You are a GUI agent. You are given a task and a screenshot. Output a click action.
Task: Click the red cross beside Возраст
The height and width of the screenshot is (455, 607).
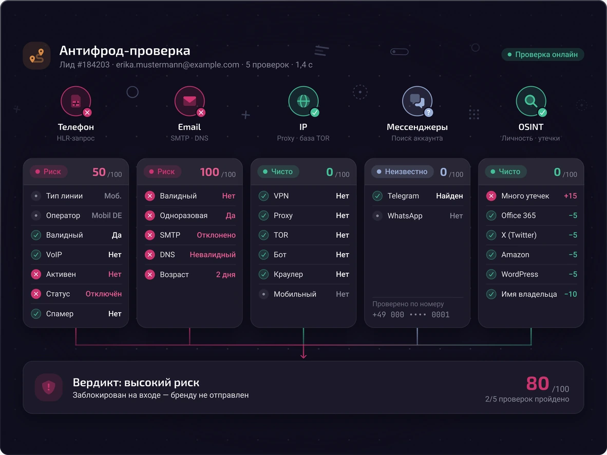[x=150, y=275]
